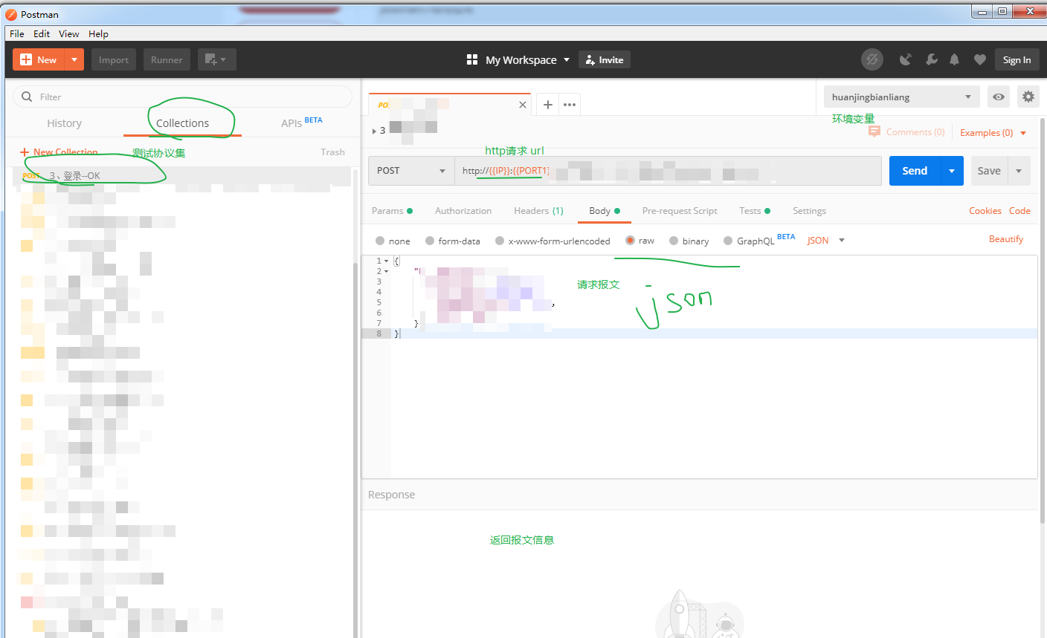The image size is (1047, 638).
Task: Open workspace switcher grid icon
Action: coord(472,59)
